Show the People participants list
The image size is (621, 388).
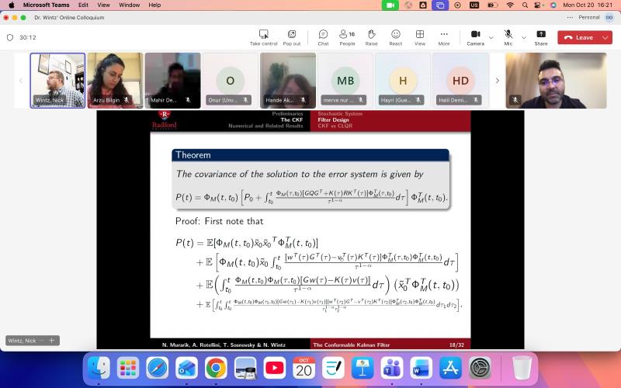coord(347,36)
